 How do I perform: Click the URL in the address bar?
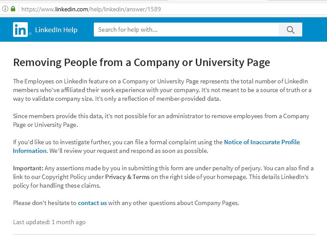91,9
